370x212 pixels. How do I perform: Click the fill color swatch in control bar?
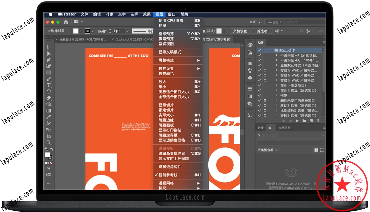click(76, 31)
